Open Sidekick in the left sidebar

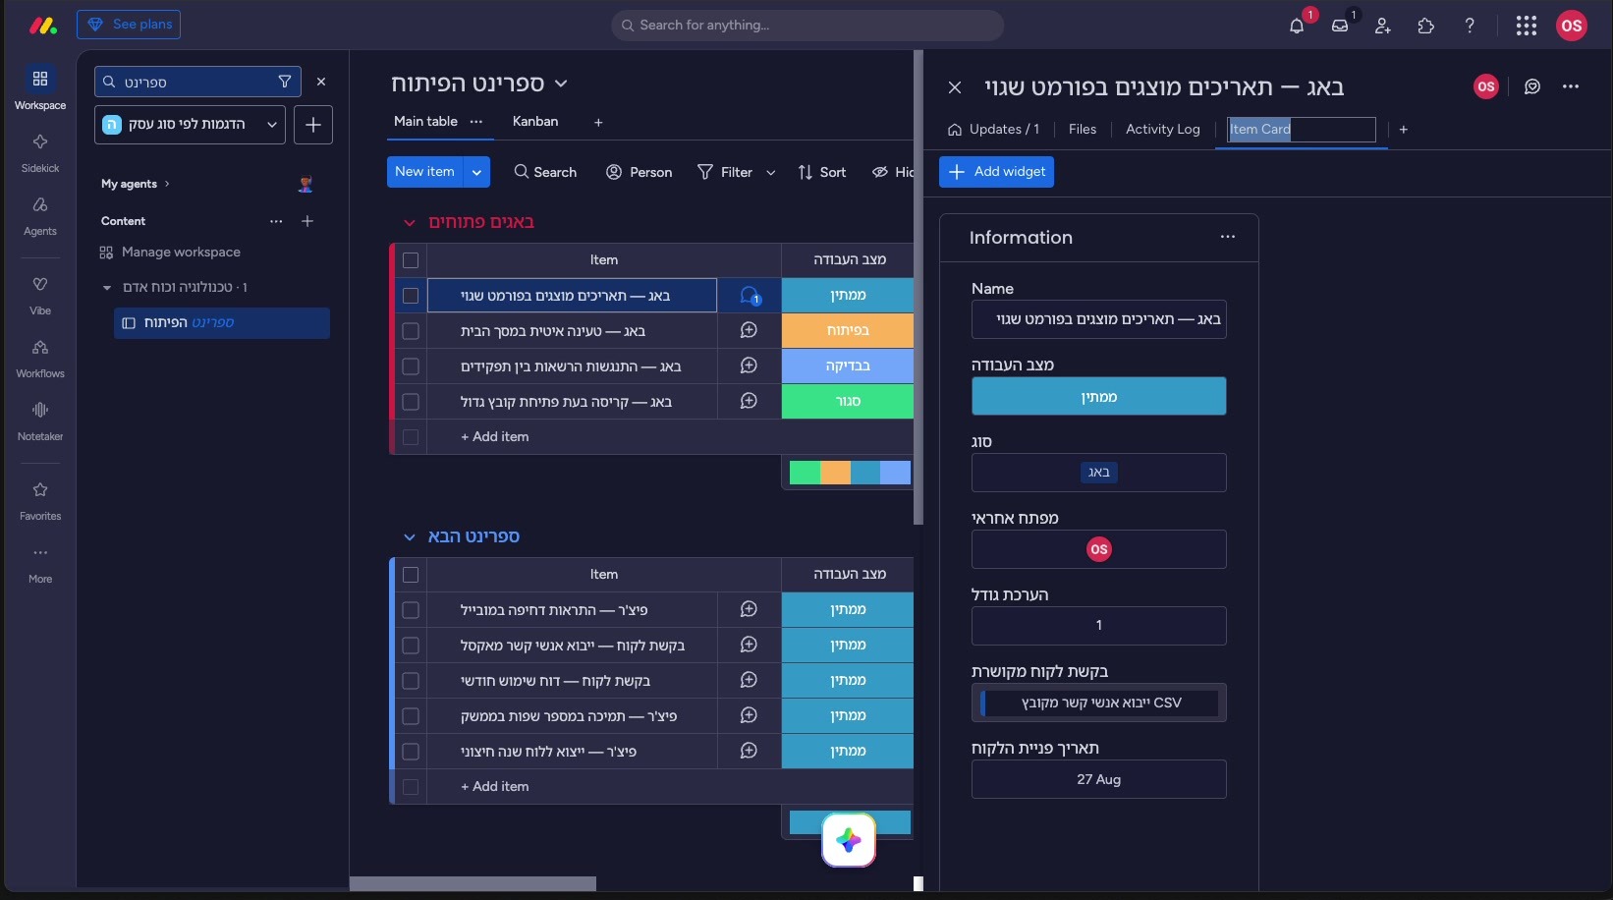click(x=40, y=151)
